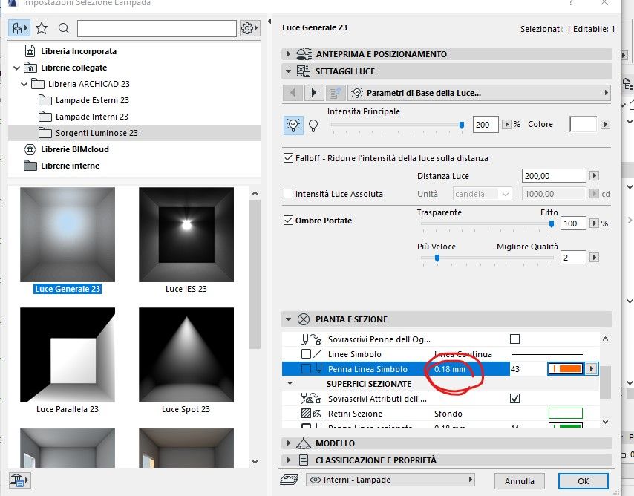Image resolution: width=634 pixels, height=496 pixels.
Task: Click arrow next to Intensità Principale value
Action: click(x=506, y=124)
